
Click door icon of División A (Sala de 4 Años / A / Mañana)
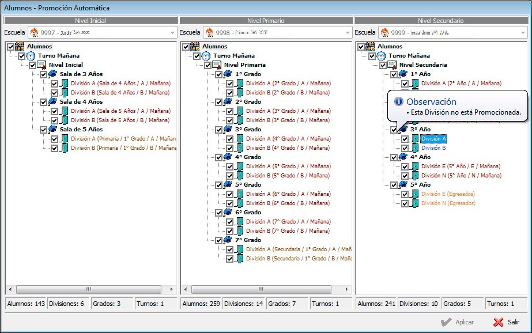[64, 84]
